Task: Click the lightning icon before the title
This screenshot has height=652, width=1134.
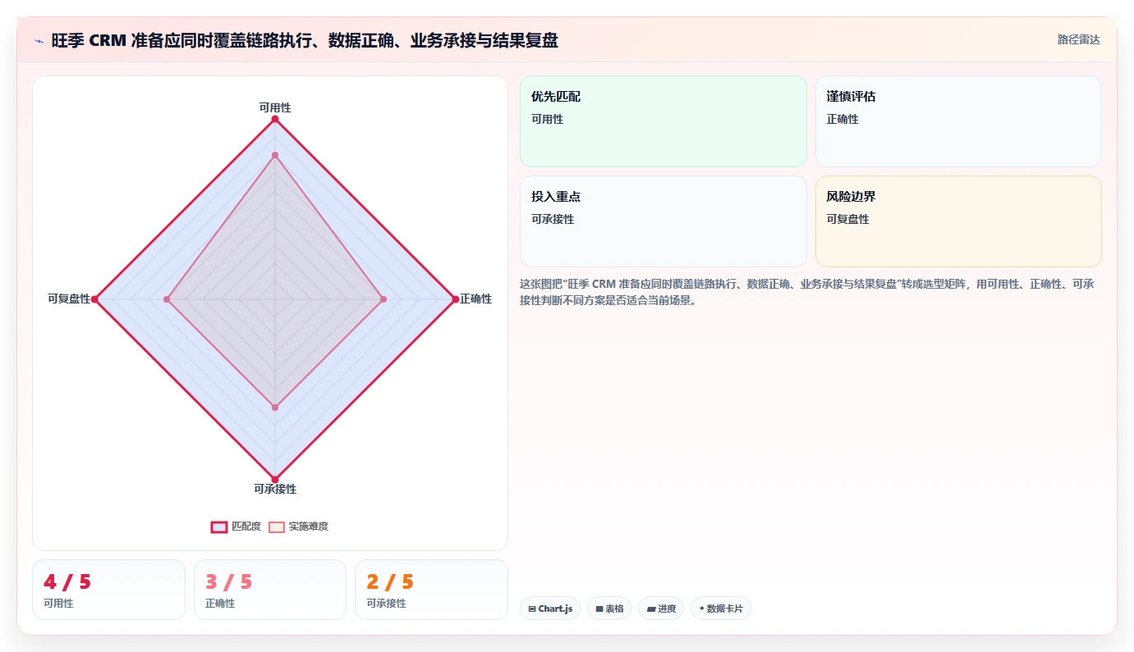Action: [x=39, y=41]
